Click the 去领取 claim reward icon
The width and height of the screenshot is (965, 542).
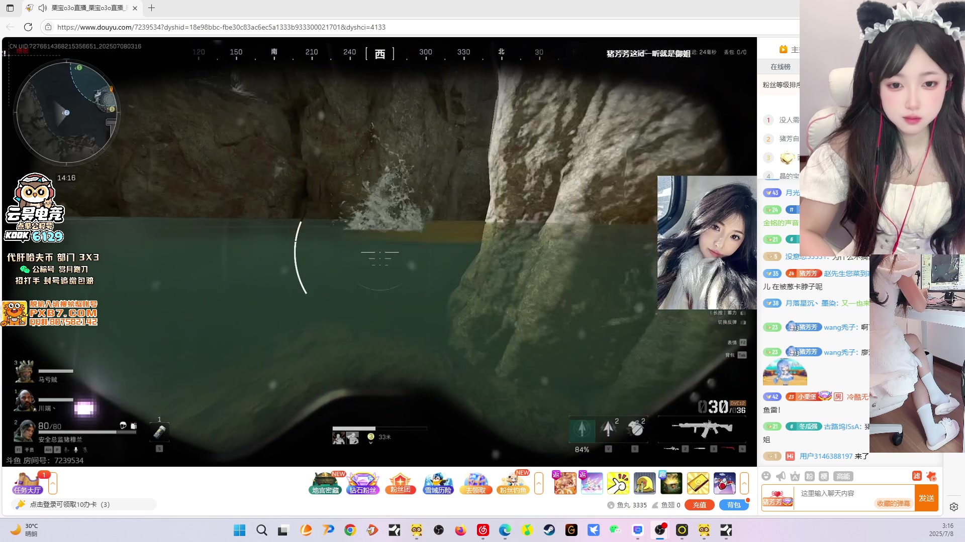[475, 483]
